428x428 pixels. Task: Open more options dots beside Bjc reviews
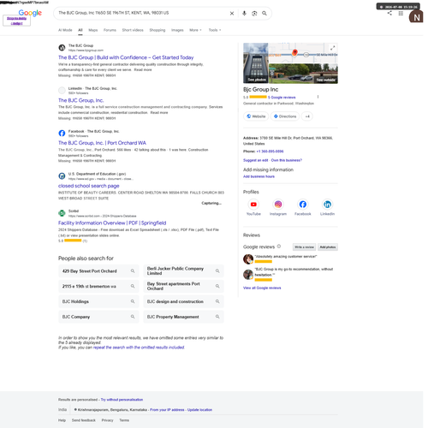(318, 97)
